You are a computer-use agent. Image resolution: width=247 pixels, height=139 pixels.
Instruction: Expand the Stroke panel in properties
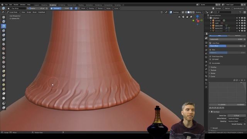[213, 73]
